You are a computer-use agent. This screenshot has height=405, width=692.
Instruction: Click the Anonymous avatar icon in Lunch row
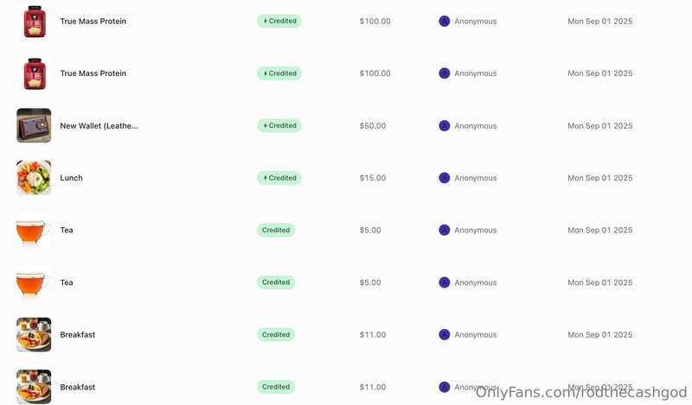tap(445, 178)
